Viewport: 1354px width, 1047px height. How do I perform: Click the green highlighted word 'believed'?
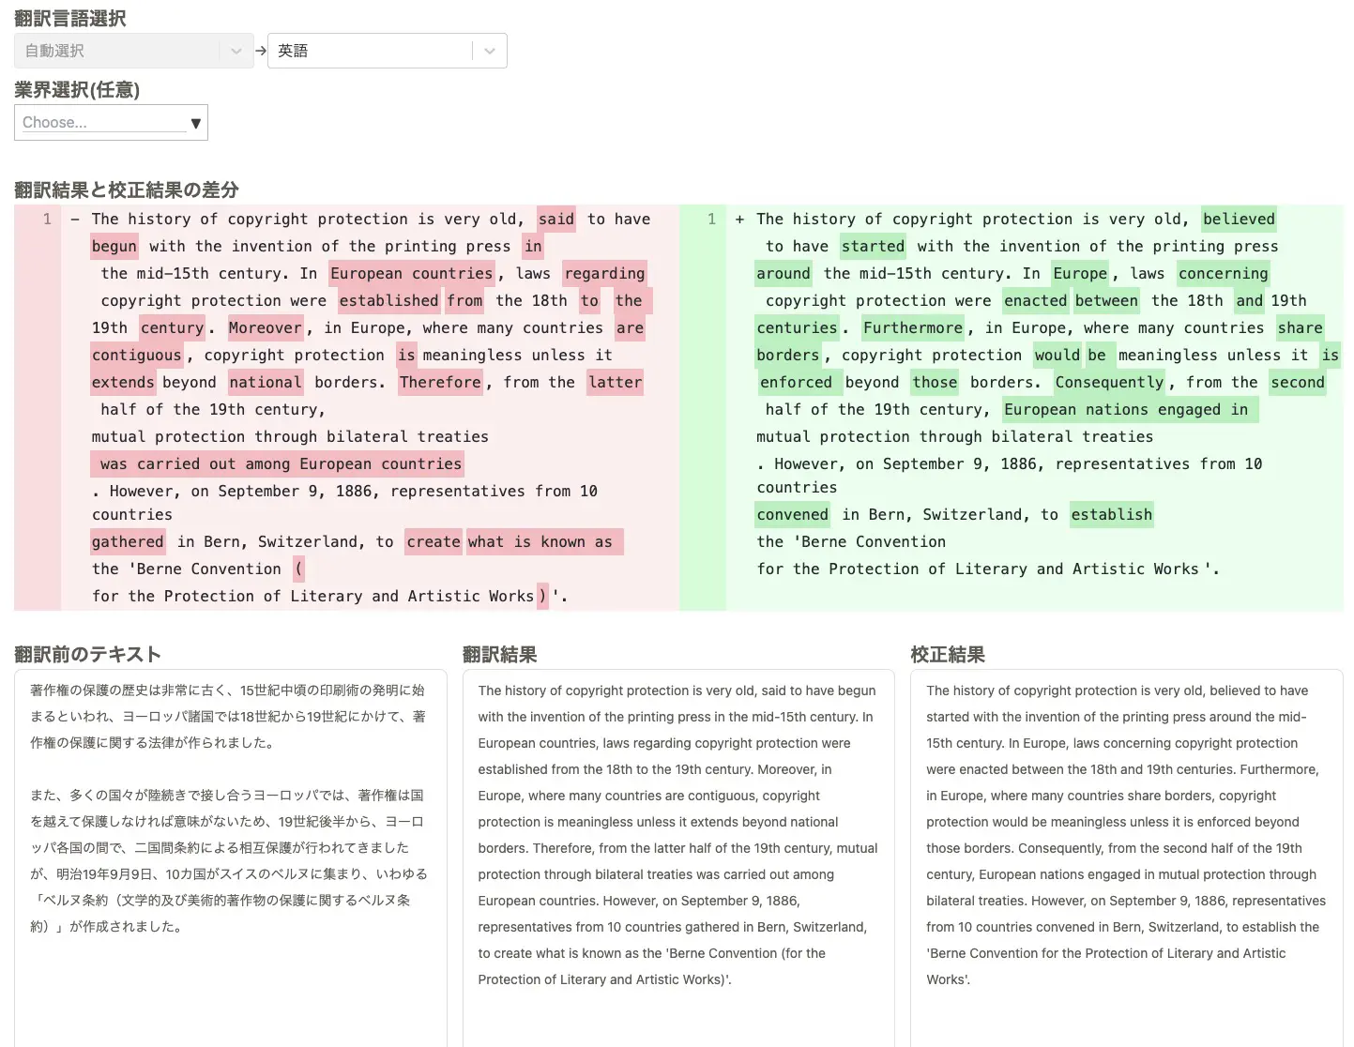(1239, 220)
